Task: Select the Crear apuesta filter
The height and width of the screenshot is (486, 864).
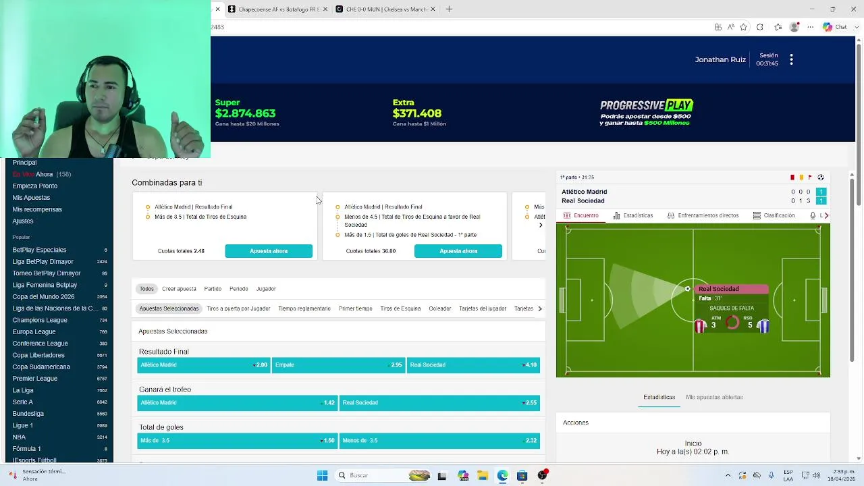Action: 179,289
